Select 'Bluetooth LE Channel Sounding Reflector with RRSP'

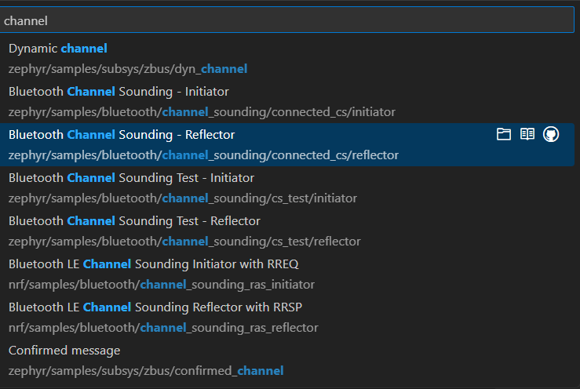pos(155,307)
